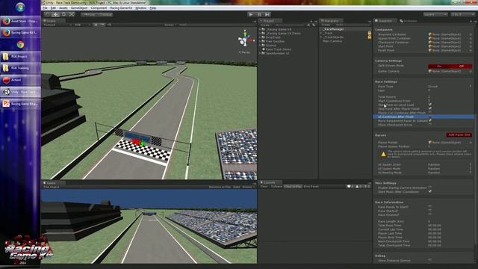Toggle AI Continues After Finish checkbox
478x269 pixels.
coord(430,117)
